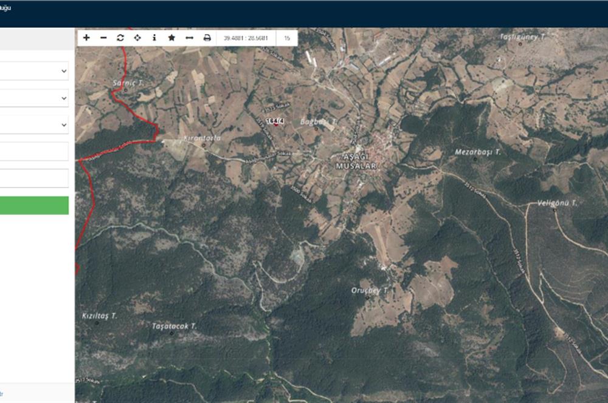Select the 144/4 parcel marker on the map
This screenshot has height=403, width=608.
pos(277,121)
